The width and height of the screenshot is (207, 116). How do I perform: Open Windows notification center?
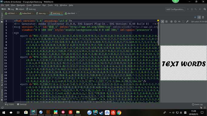click(202, 113)
